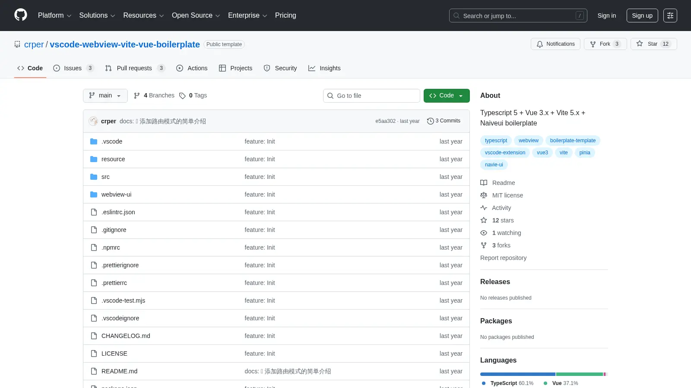The image size is (691, 388).
Task: Click the book icon next to Readme
Action: click(484, 183)
